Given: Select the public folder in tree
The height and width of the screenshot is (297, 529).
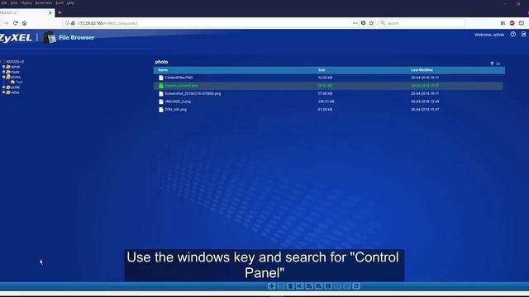Looking at the screenshot, I should click(x=15, y=87).
